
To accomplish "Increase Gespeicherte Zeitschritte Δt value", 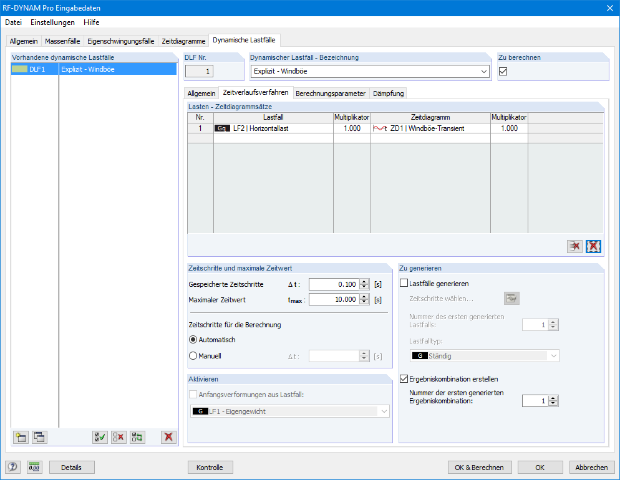I will (364, 282).
